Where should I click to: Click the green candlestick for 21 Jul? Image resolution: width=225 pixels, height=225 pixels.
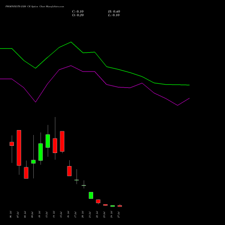pos(91,195)
